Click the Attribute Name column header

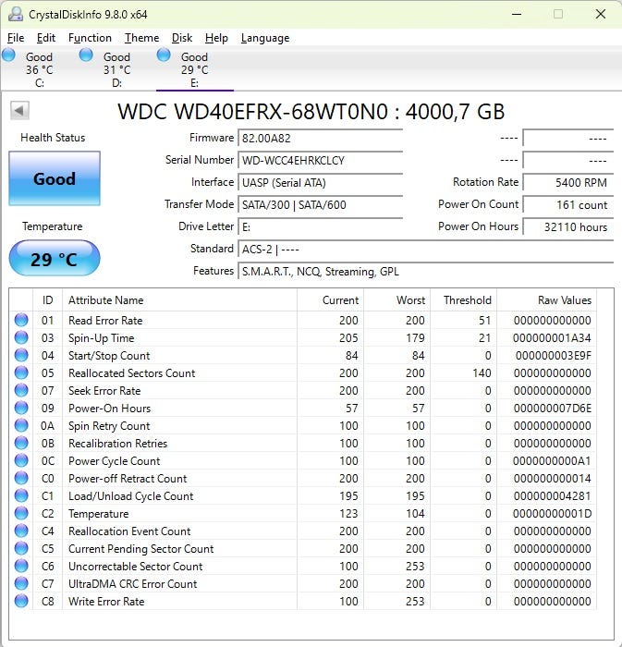179,300
